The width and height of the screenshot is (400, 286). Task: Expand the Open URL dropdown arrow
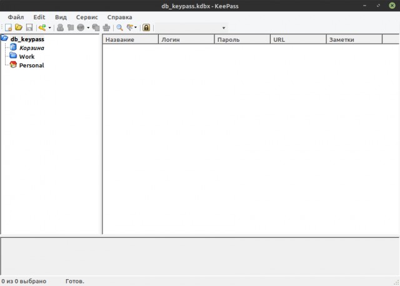[x=88, y=27]
